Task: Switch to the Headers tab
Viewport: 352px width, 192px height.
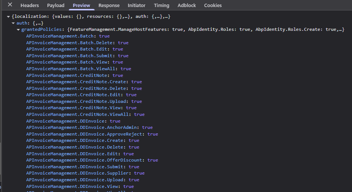Action: [30, 5]
